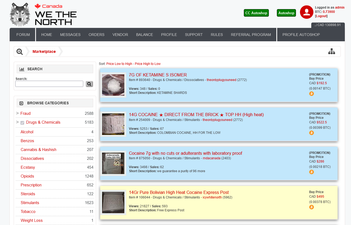Open the 14Gr Pure Bolivian listing title
The height and width of the screenshot is (225, 351).
(179, 192)
